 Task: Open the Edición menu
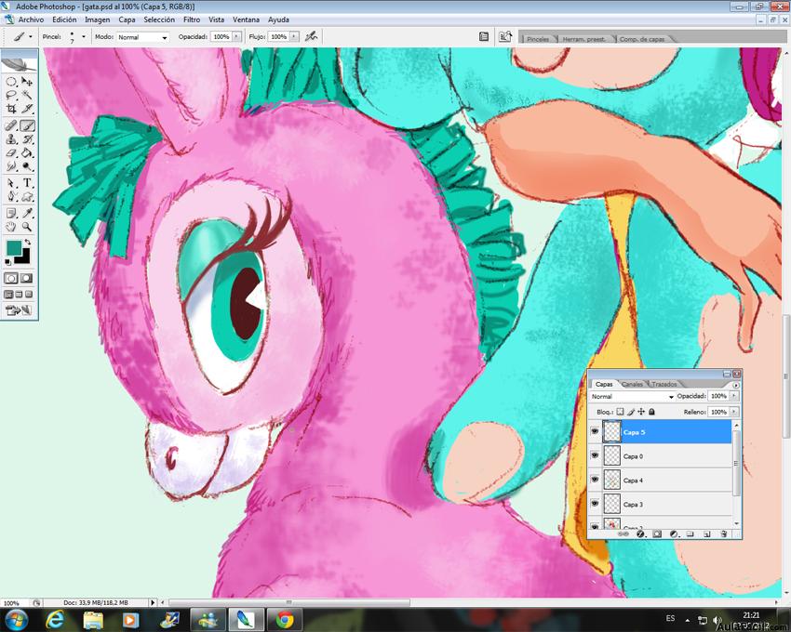coord(64,20)
